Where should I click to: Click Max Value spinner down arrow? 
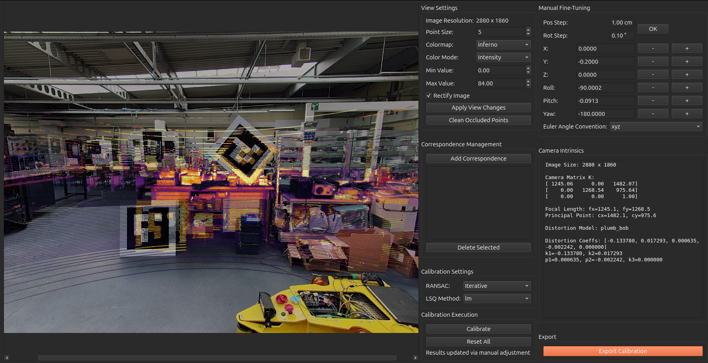[528, 85]
